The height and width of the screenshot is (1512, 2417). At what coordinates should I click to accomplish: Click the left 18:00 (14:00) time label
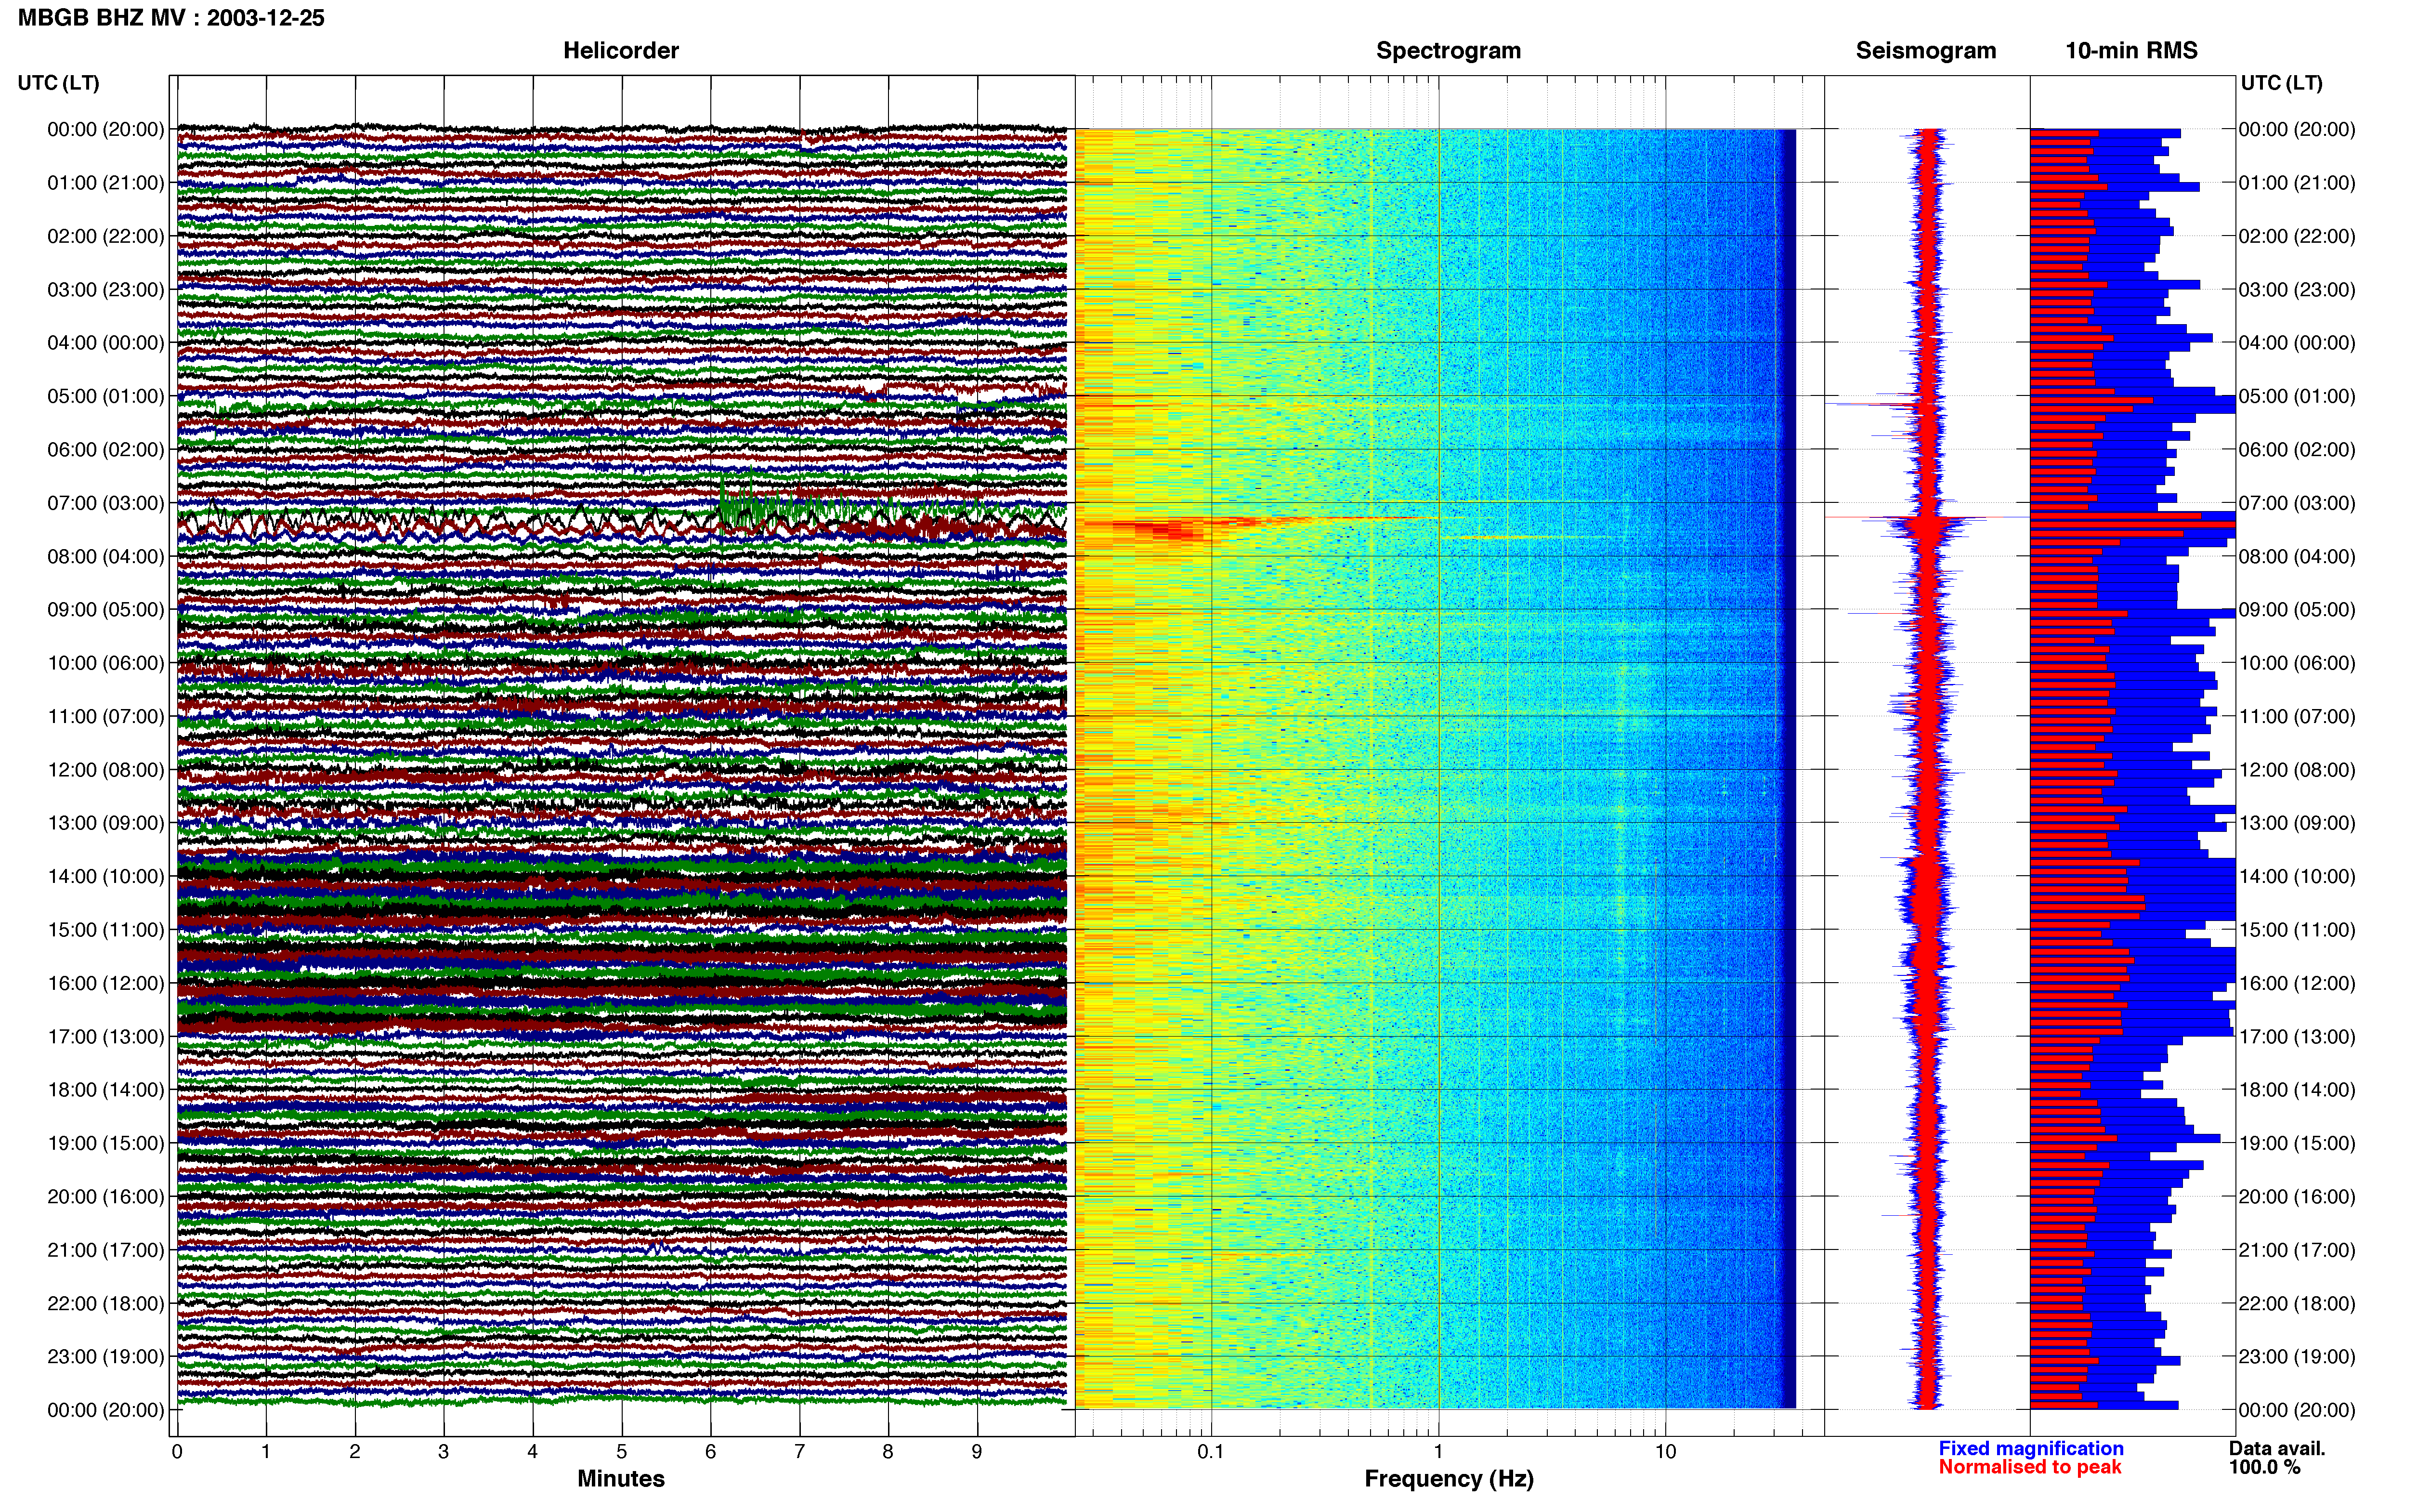(x=106, y=1090)
